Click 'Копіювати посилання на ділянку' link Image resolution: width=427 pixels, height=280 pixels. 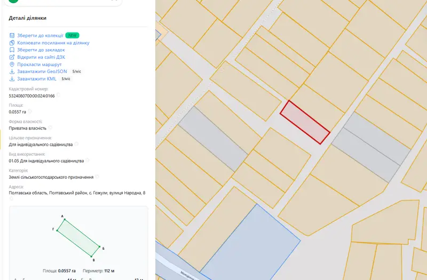coord(53,43)
